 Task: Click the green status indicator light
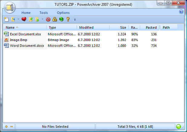click(179, 127)
